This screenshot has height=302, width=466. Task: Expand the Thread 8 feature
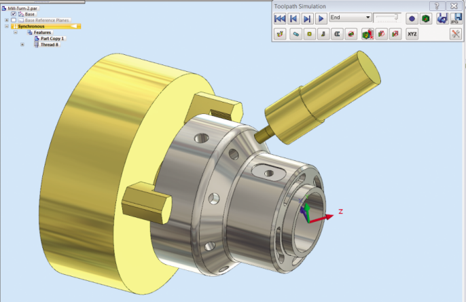coord(22,45)
